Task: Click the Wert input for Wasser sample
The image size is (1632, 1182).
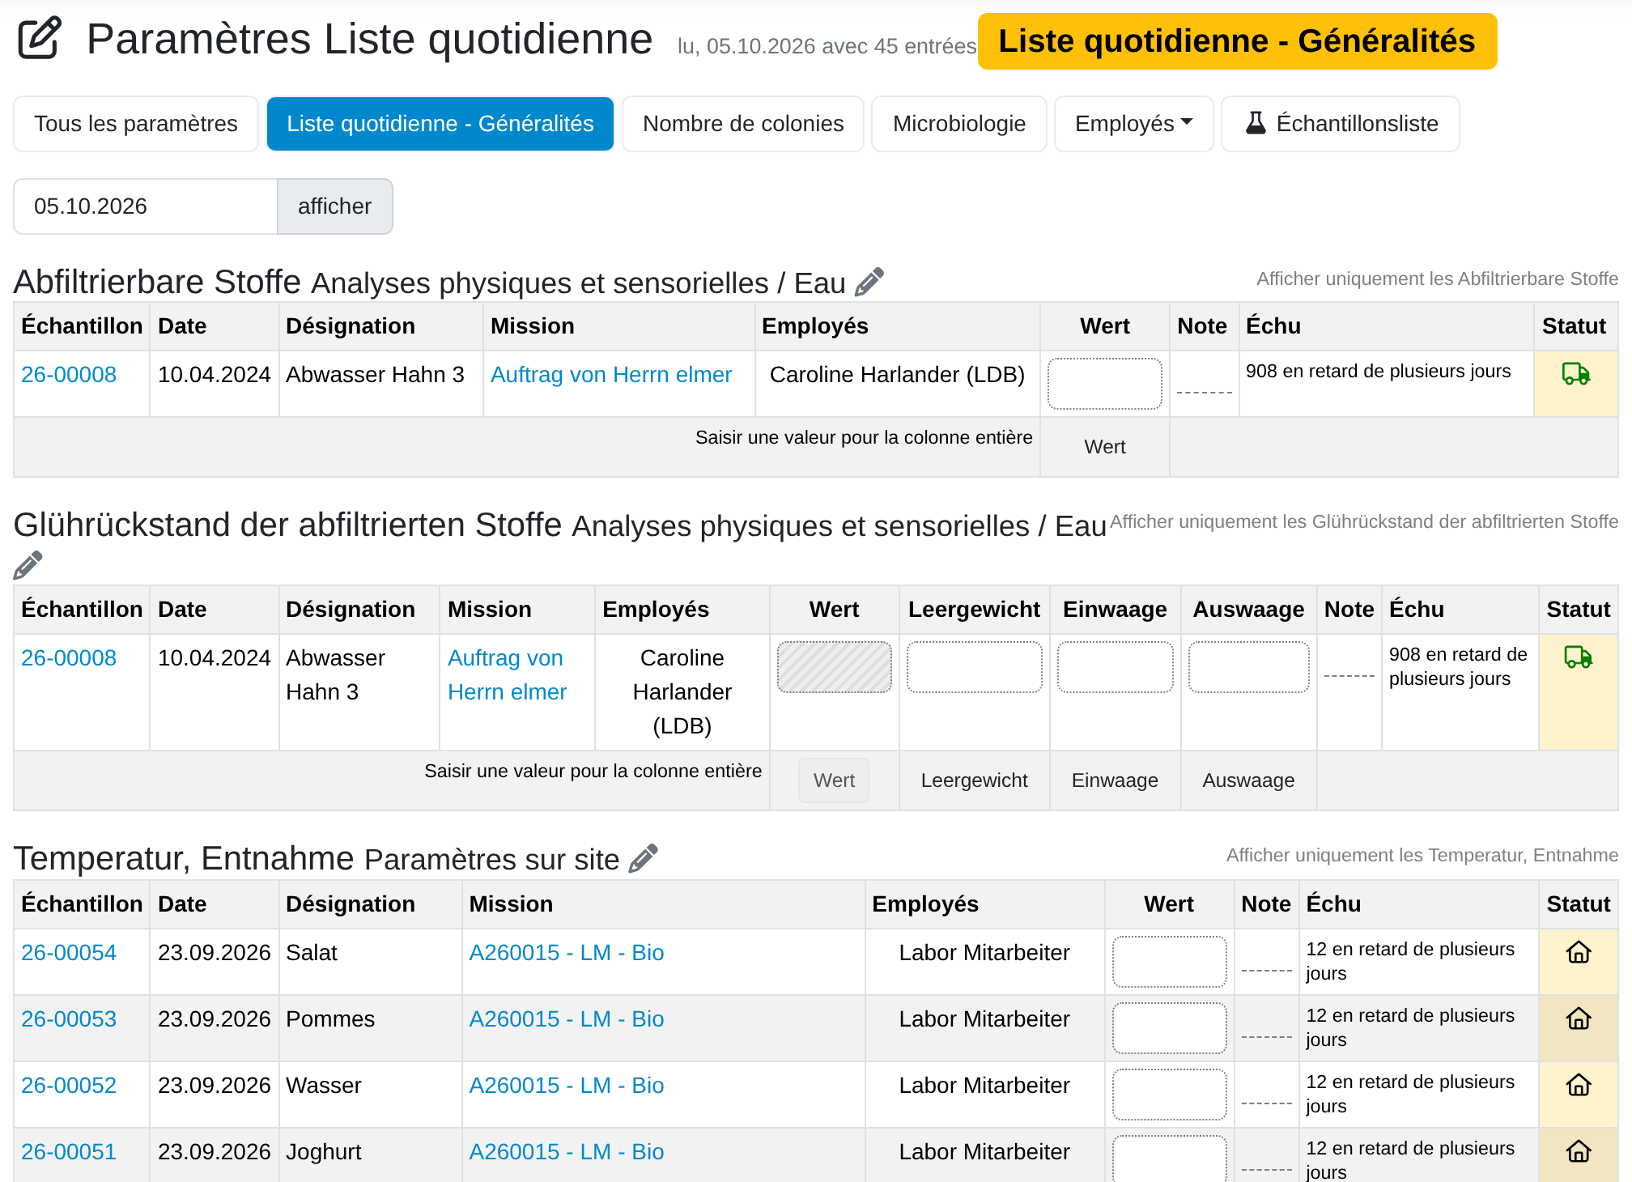Action: (x=1170, y=1095)
